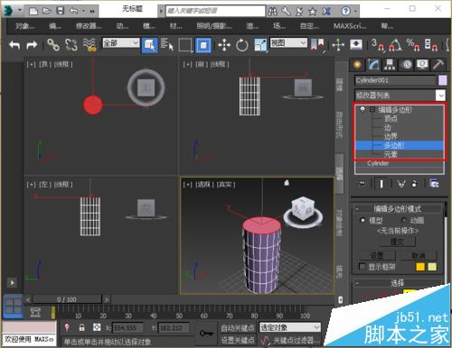Click the Open File folder icon
The height and width of the screenshot is (348, 452).
[47, 11]
